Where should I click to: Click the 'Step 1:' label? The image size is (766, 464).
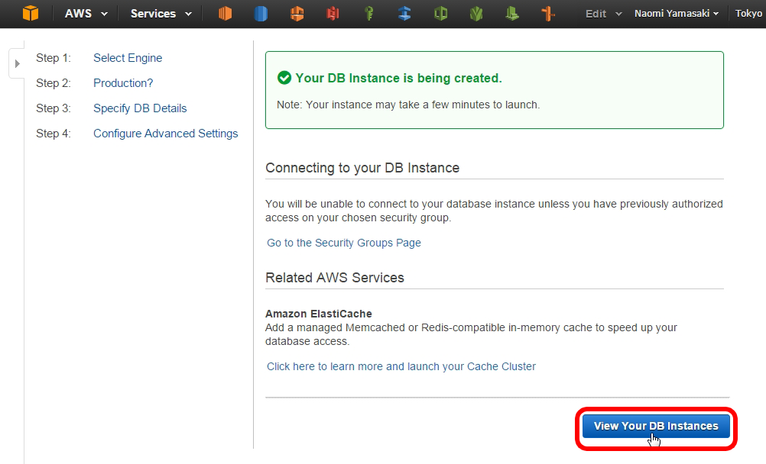tap(54, 58)
